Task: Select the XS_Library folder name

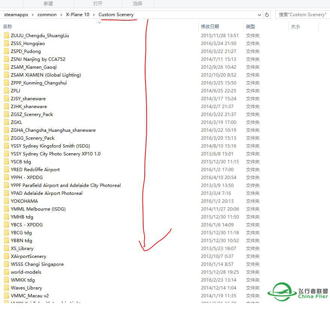Action: click(x=22, y=249)
